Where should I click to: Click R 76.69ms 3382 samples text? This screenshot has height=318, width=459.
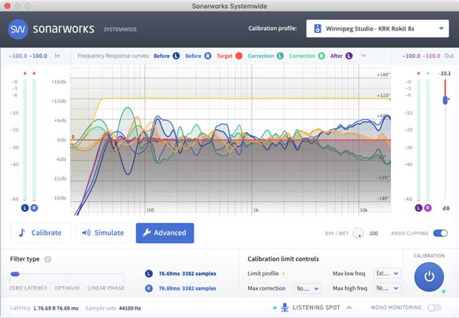tap(187, 288)
